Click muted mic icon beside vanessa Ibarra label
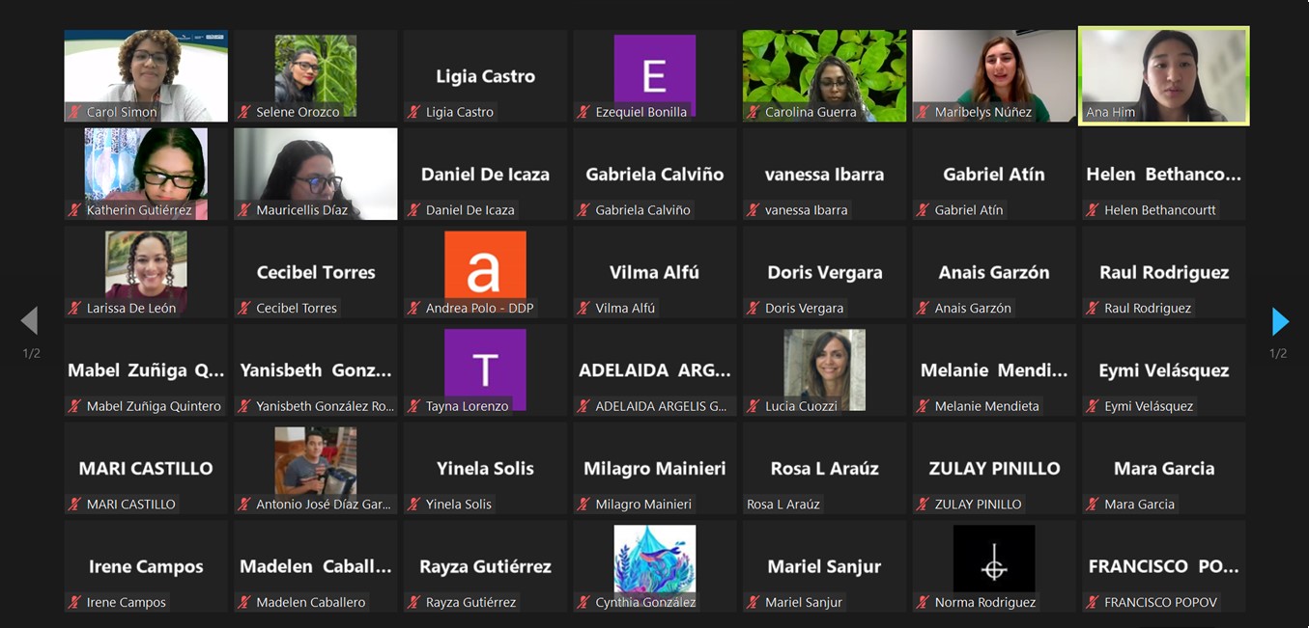1309x628 pixels. tap(754, 209)
